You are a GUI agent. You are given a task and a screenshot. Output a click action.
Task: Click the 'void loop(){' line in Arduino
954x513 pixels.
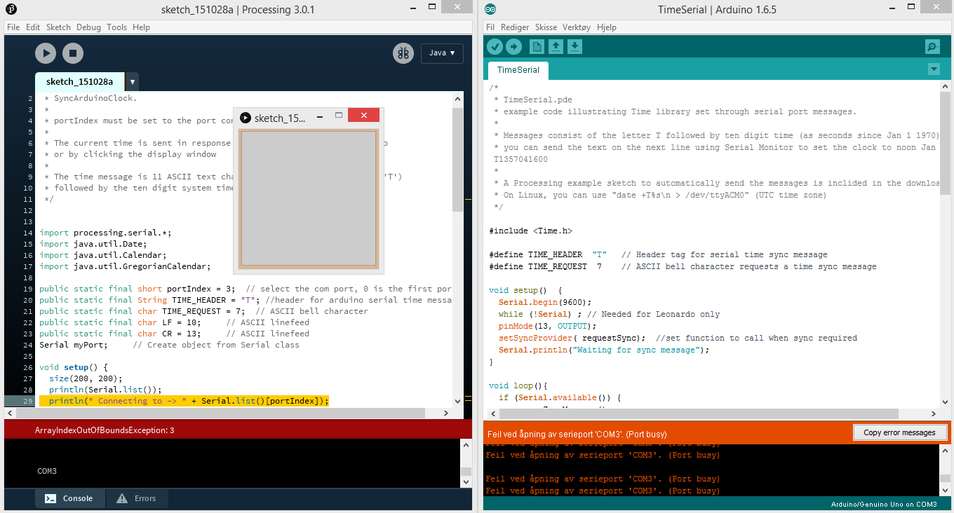518,385
